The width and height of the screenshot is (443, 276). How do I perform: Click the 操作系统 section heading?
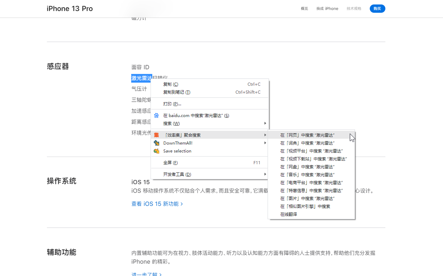coord(62,181)
